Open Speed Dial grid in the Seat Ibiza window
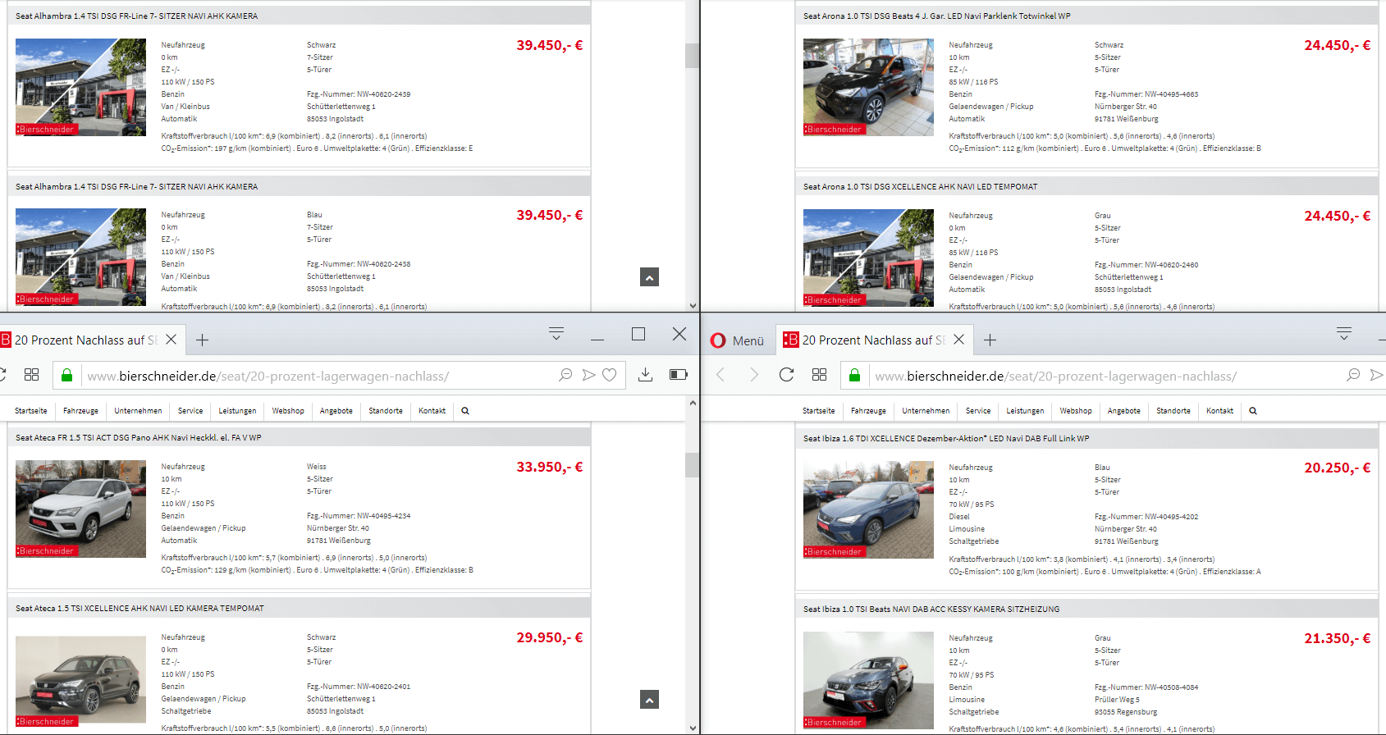 (x=819, y=375)
